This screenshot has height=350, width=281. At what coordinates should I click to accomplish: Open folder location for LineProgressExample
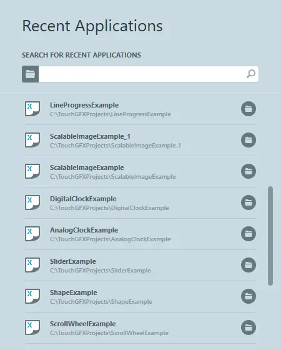(249, 109)
